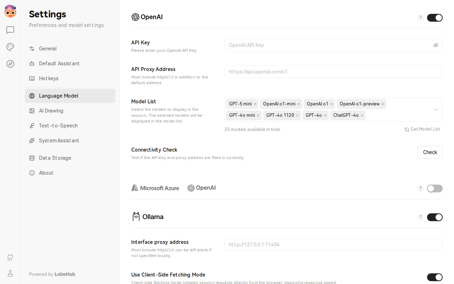The height and width of the screenshot is (284, 454).
Task: Open the About page
Action: coord(70,173)
